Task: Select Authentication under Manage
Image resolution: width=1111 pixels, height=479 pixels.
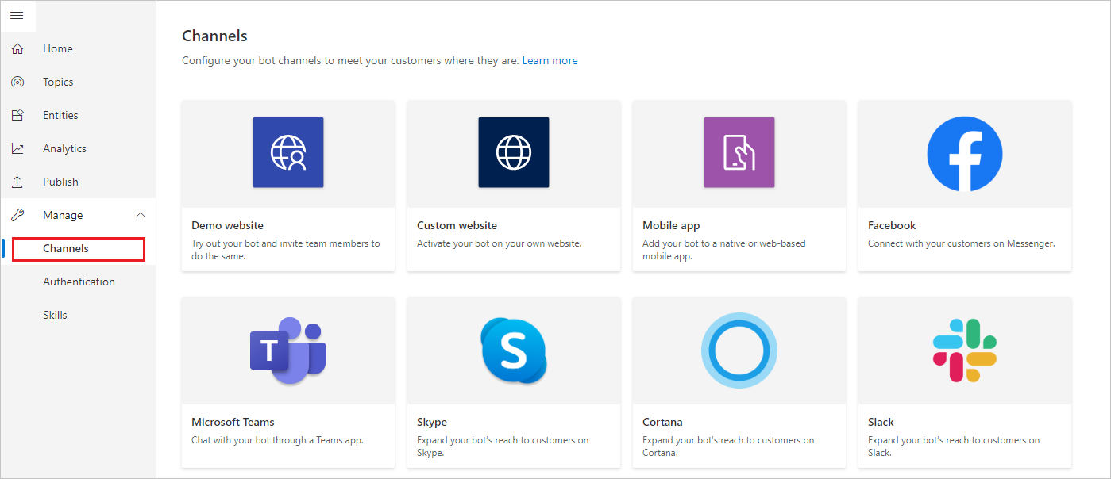Action: pos(79,282)
